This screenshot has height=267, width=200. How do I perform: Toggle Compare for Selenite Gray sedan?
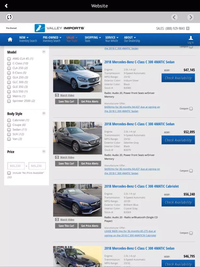pyautogui.click(x=191, y=171)
